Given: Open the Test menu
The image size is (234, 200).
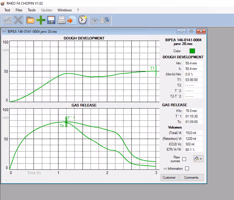Looking at the screenshot, I should coord(7,10).
